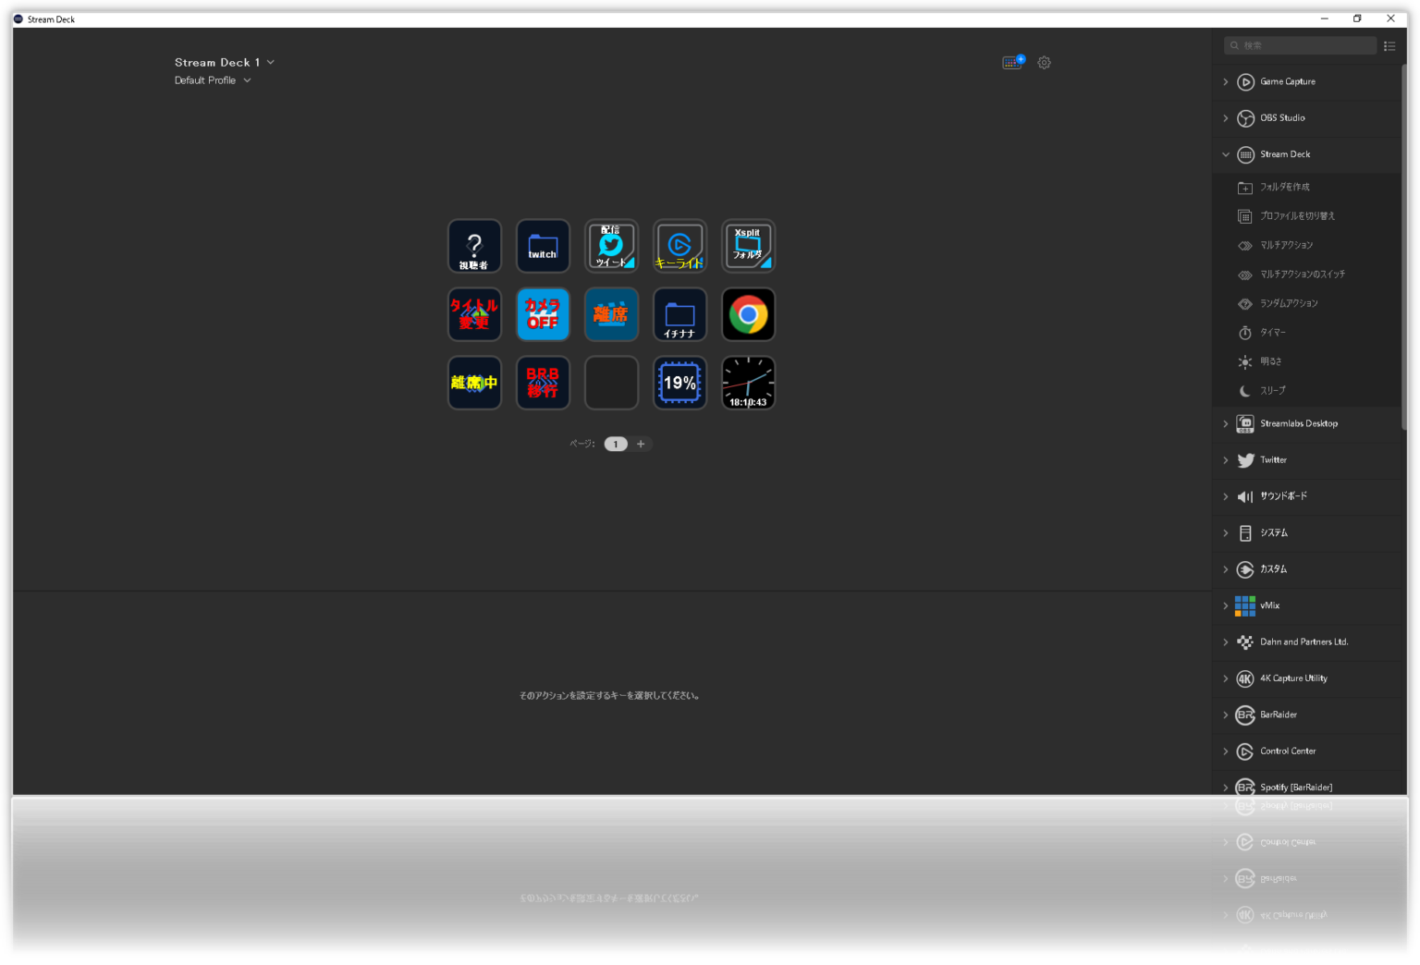Add a new page with plus button

(x=641, y=445)
